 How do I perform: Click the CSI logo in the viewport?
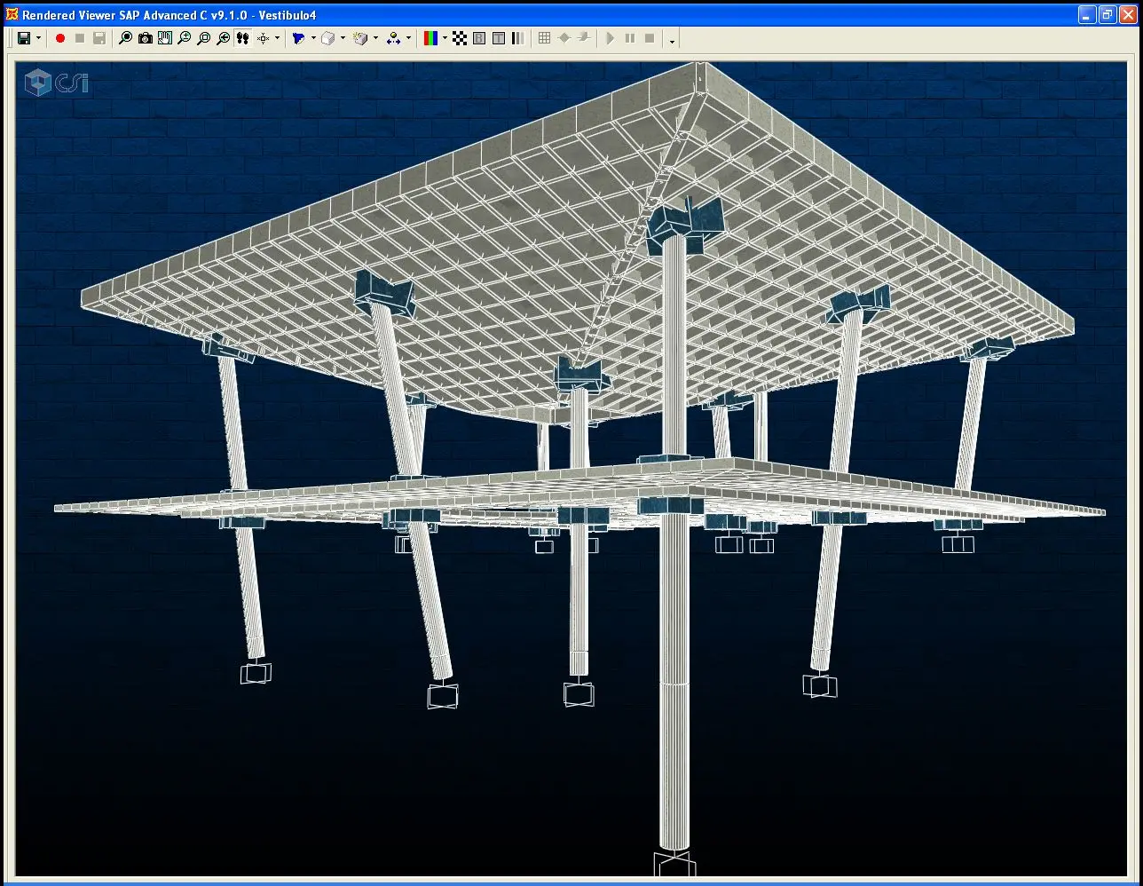coord(58,83)
